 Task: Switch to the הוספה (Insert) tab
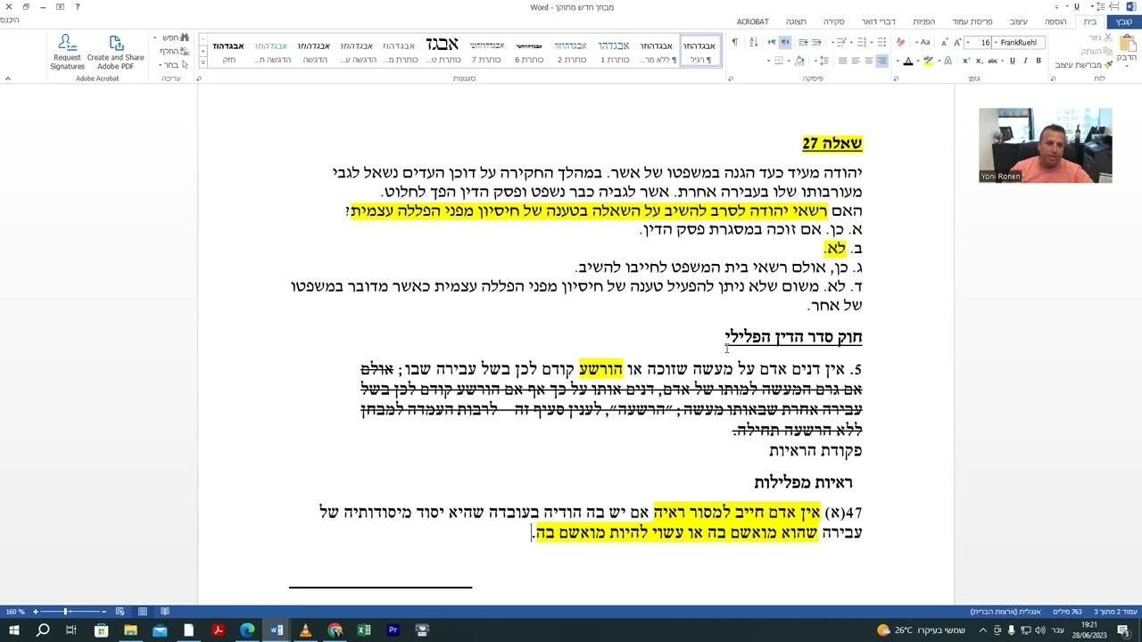coord(1055,21)
